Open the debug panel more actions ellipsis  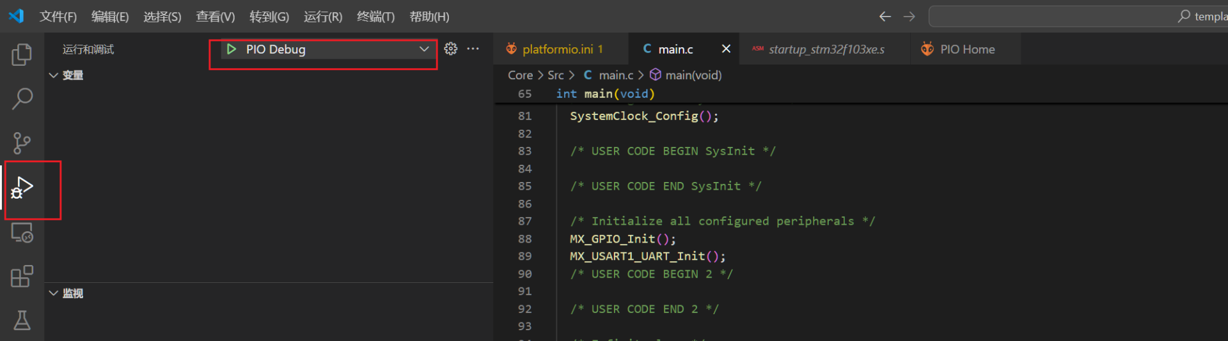[x=473, y=49]
